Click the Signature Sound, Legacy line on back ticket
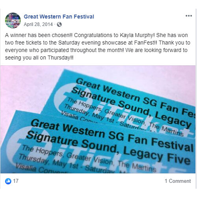Viewport: 197px width, 197px height. click(131, 108)
